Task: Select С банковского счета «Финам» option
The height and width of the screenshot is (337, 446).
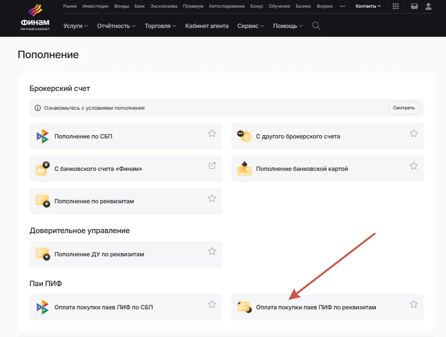Action: (x=126, y=169)
